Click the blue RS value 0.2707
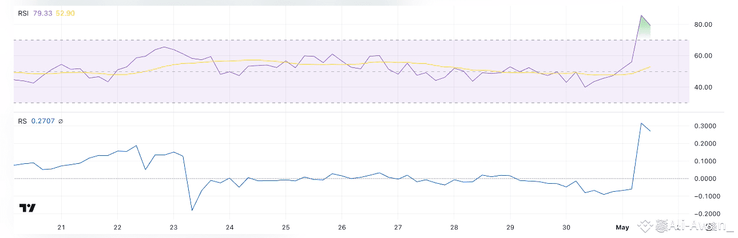 click(43, 121)
